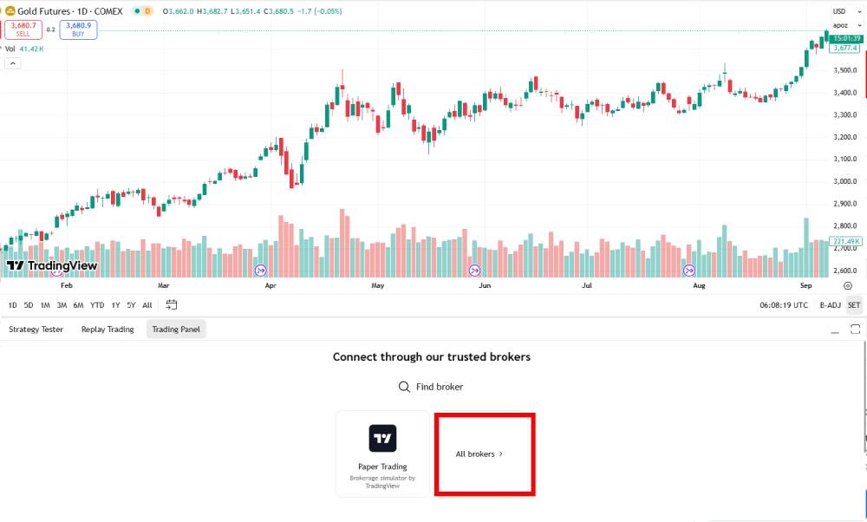This screenshot has width=867, height=522.
Task: Minimize the bottom trading panel
Action: (835, 330)
